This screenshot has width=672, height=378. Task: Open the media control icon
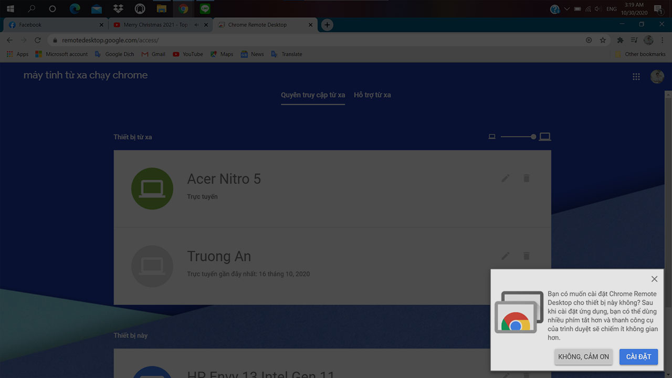(634, 40)
